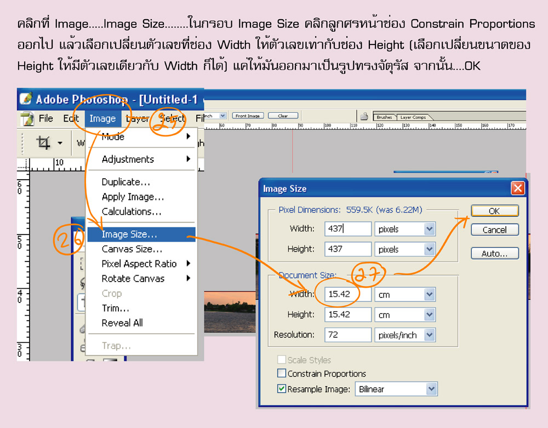Click the document icon left of File menu
Screen dimensions: 548x428
tap(27, 118)
